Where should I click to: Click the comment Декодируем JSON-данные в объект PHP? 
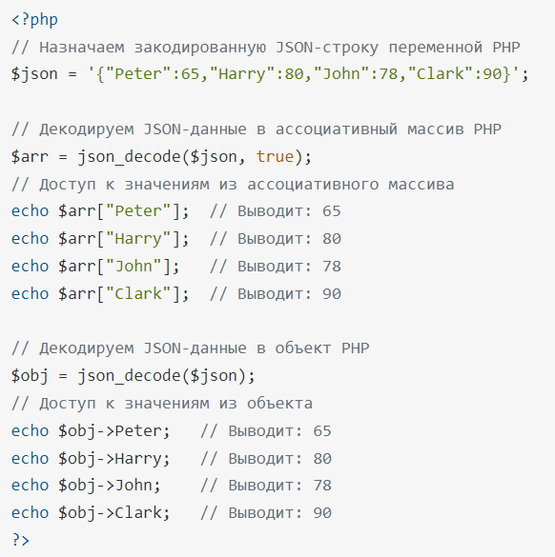pyautogui.click(x=191, y=348)
